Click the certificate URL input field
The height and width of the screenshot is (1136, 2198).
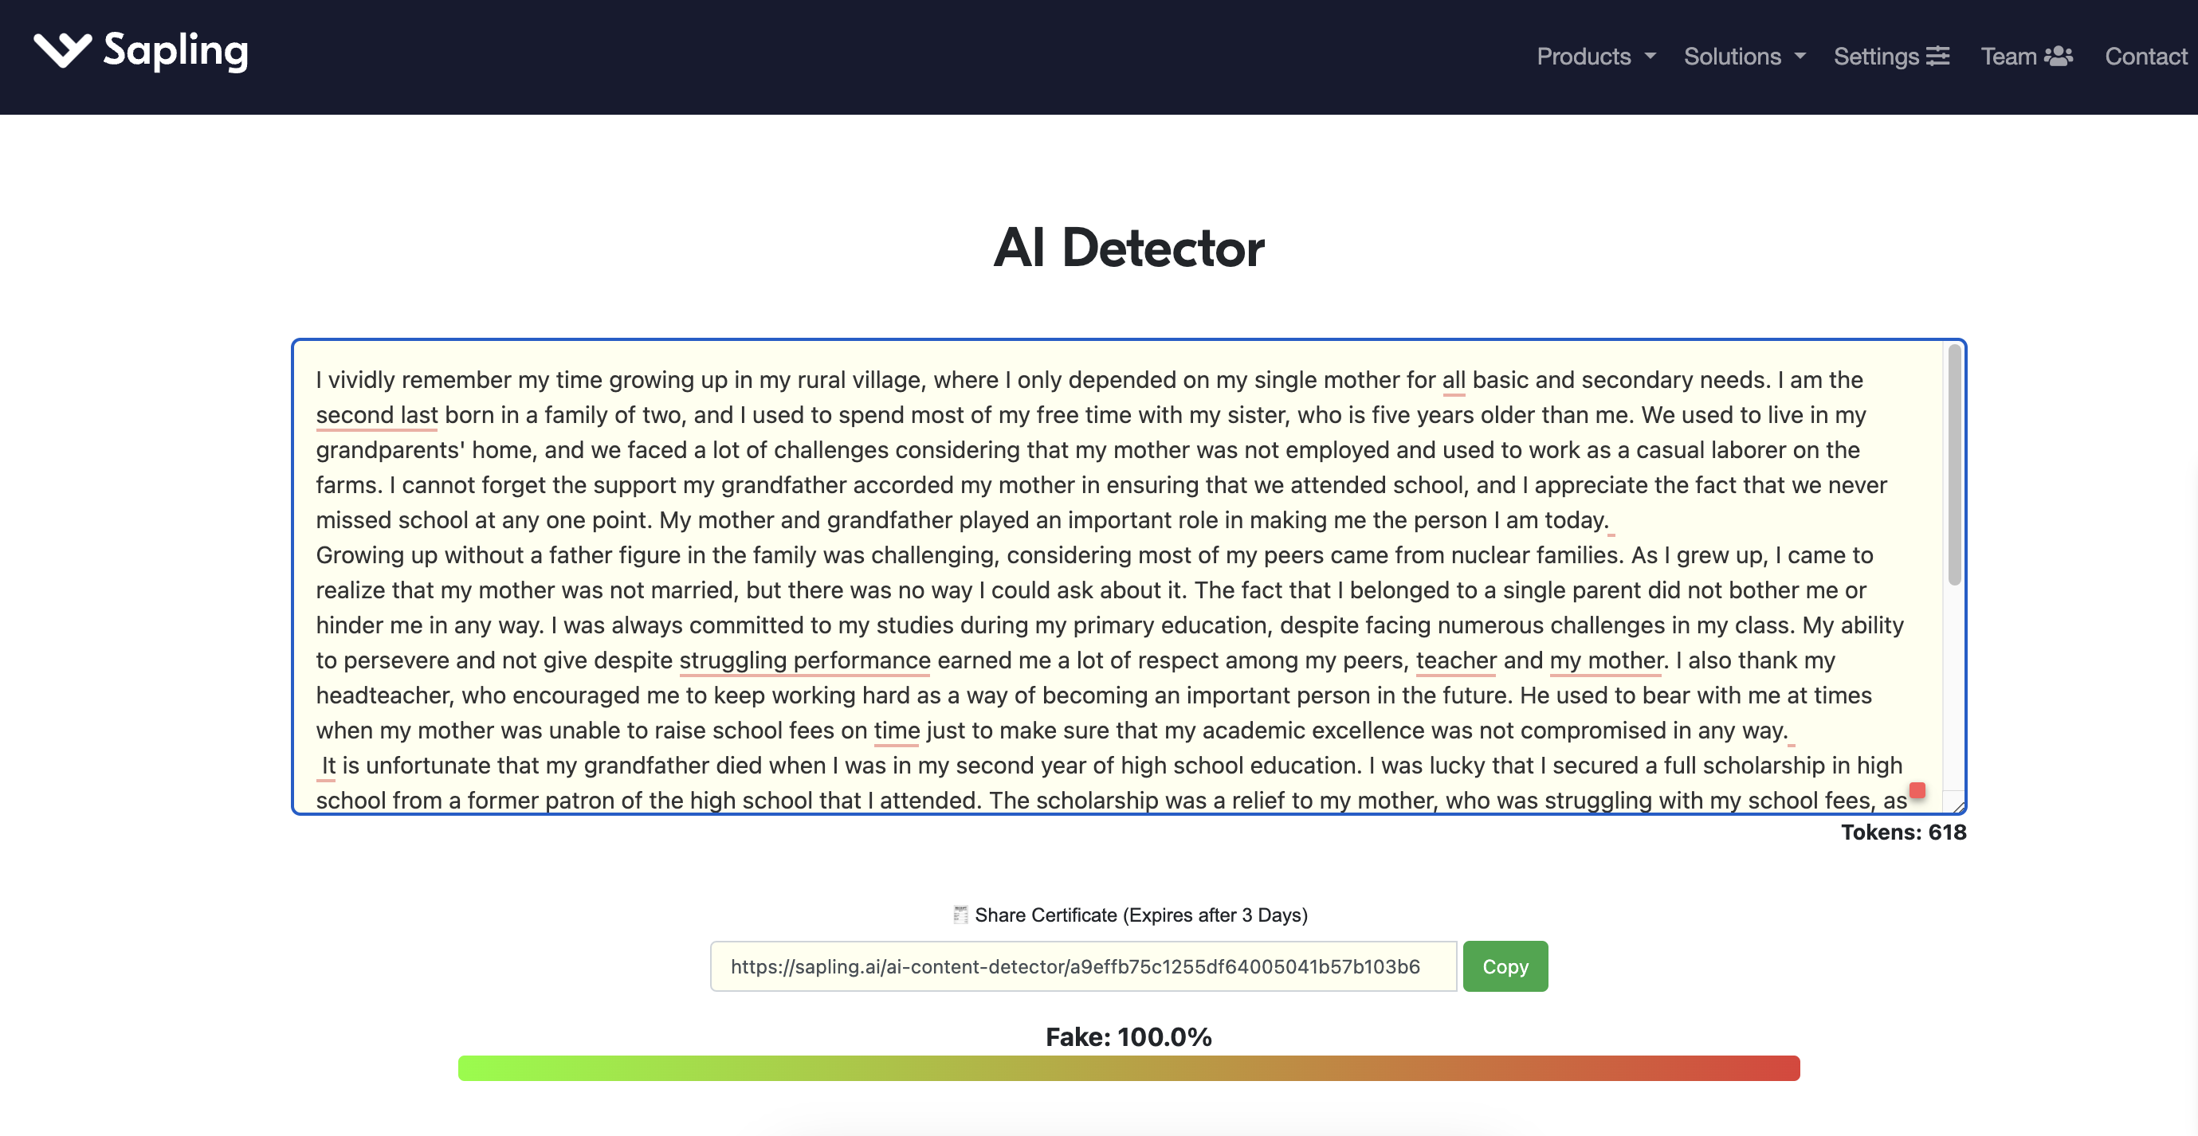coord(1083,966)
